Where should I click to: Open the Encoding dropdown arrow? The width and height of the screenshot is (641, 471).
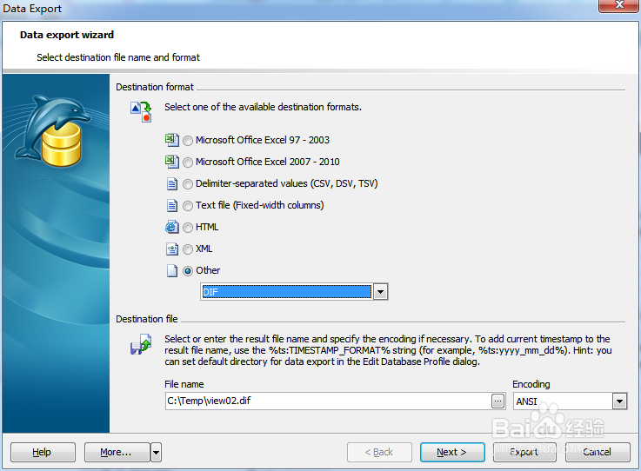coord(619,401)
